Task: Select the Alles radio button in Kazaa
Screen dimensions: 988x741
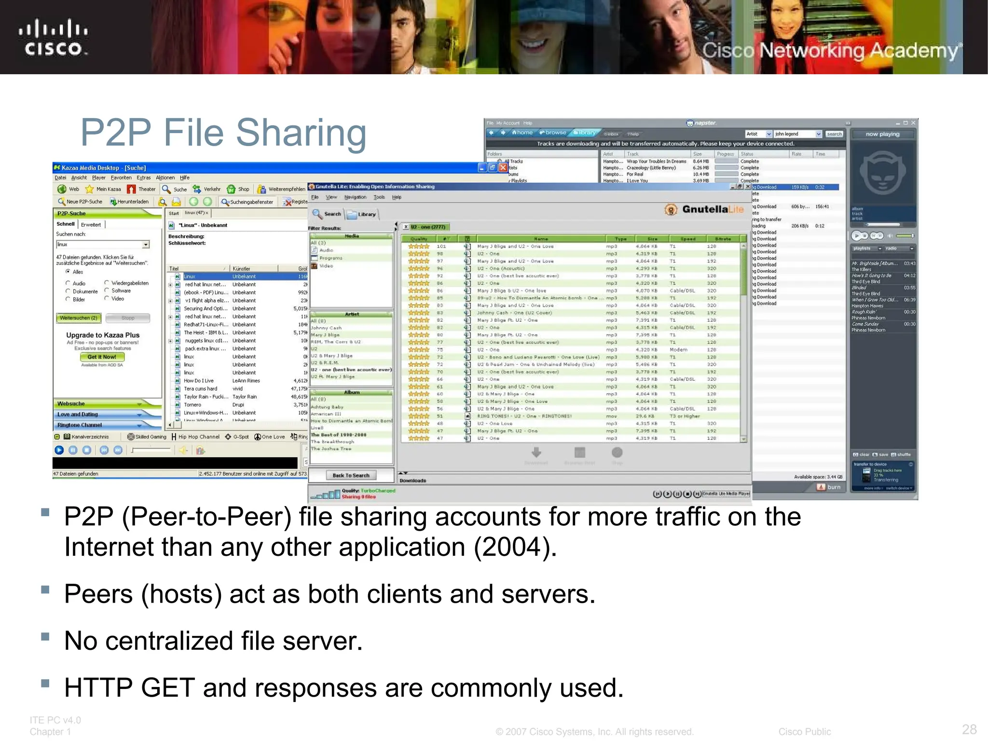Action: [x=68, y=272]
